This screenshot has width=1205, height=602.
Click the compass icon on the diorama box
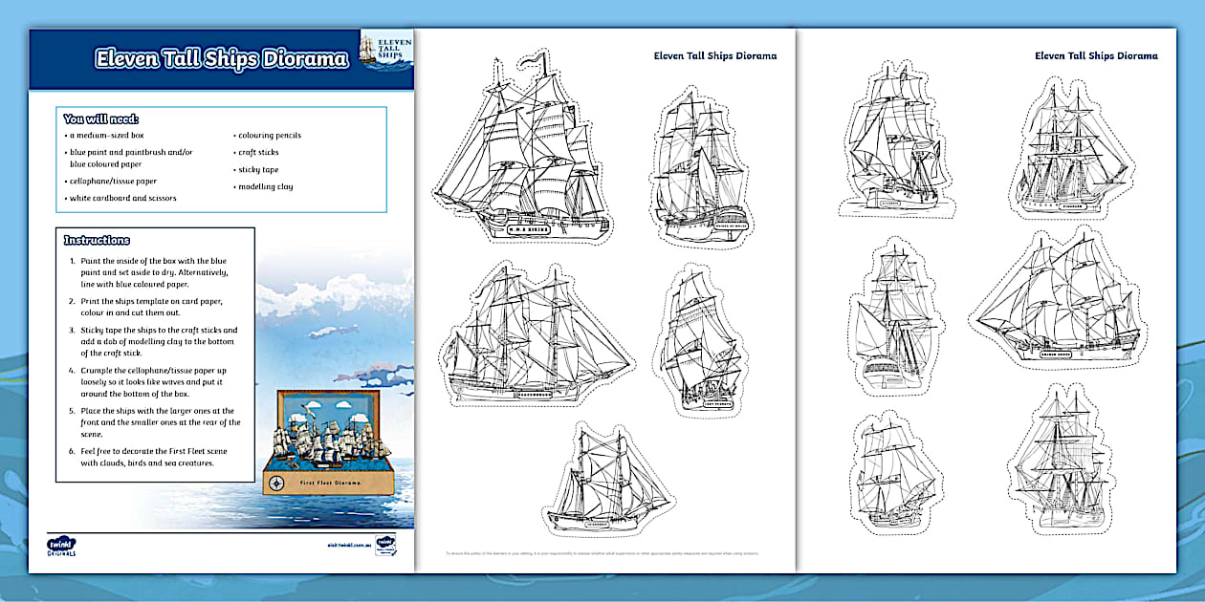277,483
